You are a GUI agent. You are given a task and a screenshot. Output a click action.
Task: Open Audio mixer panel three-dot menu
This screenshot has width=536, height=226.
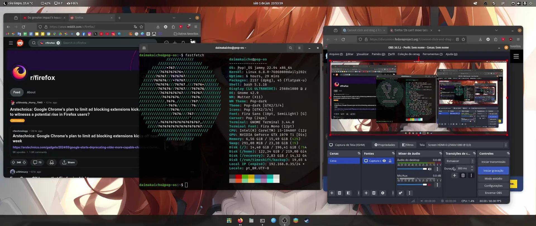(410, 193)
